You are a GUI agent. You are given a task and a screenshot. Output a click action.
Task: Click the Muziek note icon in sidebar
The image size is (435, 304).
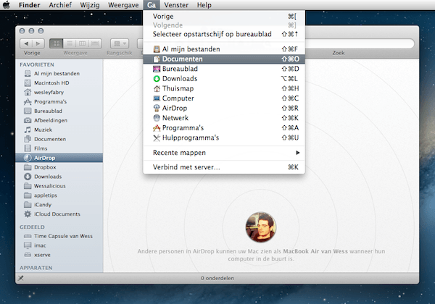28,130
